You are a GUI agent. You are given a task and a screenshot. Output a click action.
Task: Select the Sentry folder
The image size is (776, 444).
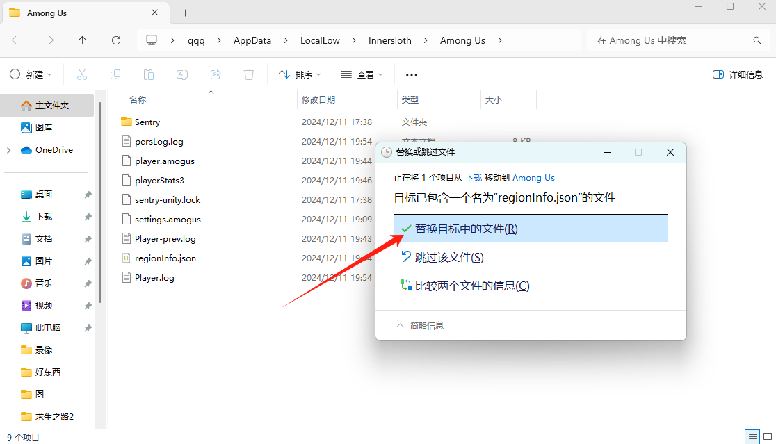click(x=147, y=122)
